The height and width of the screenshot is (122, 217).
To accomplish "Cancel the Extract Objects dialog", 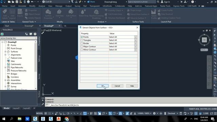I will (117, 86).
